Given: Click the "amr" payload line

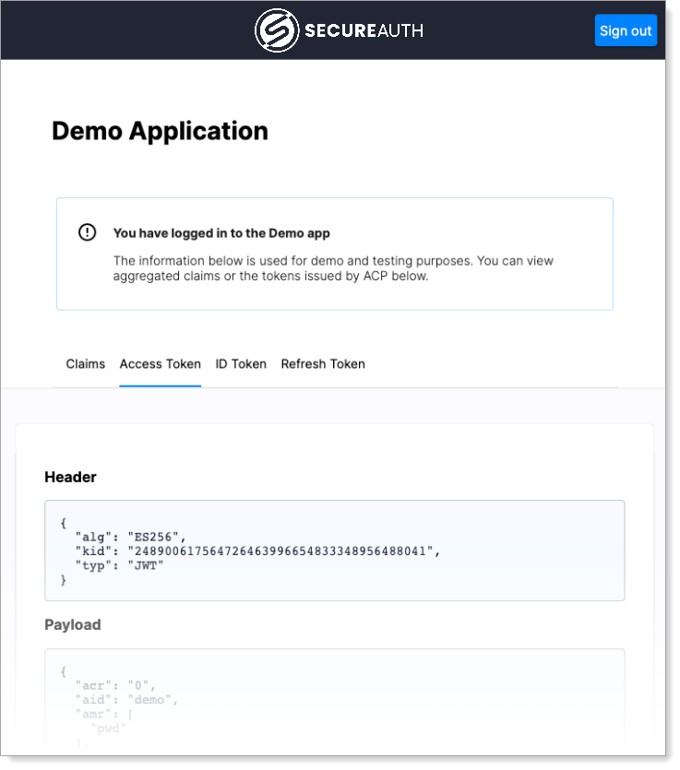Looking at the screenshot, I should pyautogui.click(x=103, y=714).
